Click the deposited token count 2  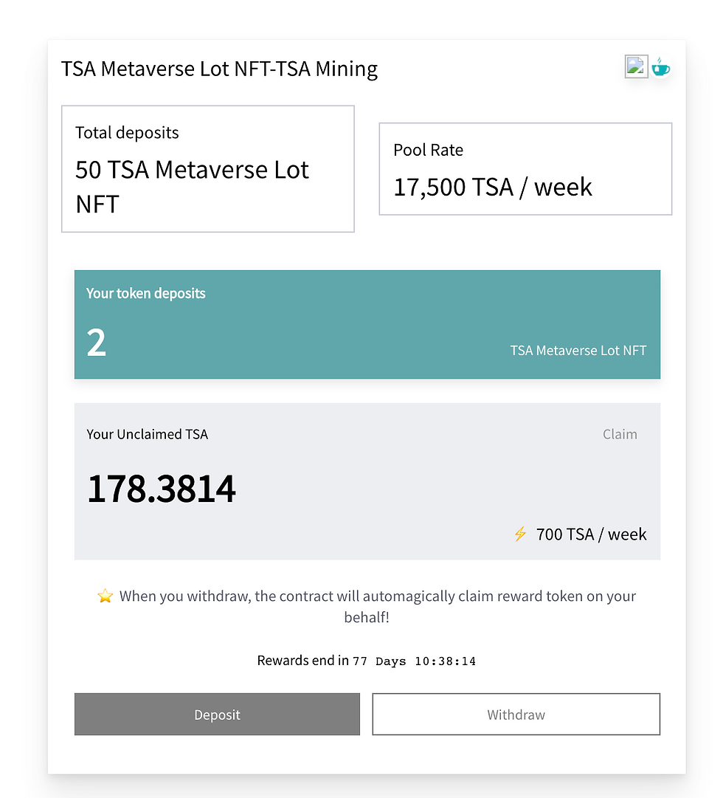[x=96, y=342]
